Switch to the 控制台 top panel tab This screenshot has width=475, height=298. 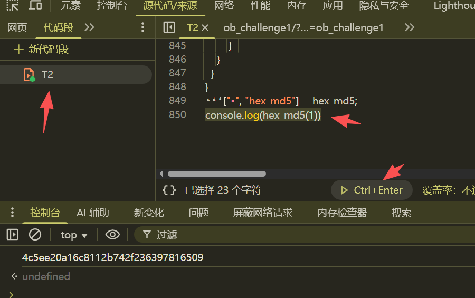point(112,5)
